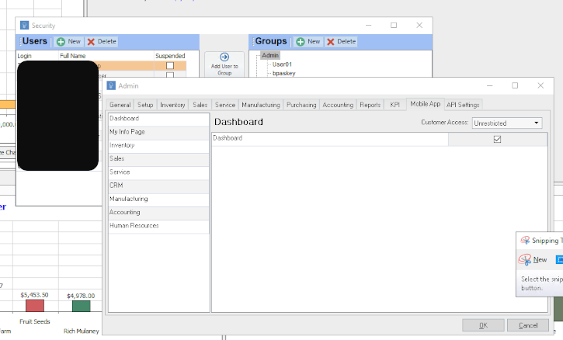This screenshot has width=563, height=340.
Task: Open the General tab
Action: click(x=120, y=105)
